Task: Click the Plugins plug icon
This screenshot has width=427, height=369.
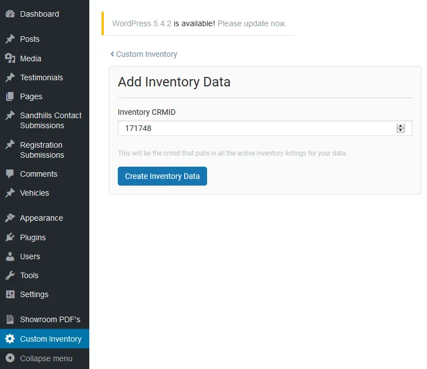Action: pos(10,237)
